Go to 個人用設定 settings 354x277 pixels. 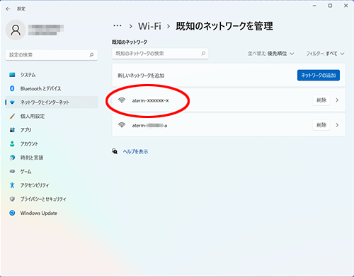pos(52,116)
